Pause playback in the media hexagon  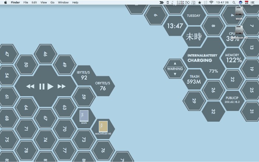click(42, 87)
